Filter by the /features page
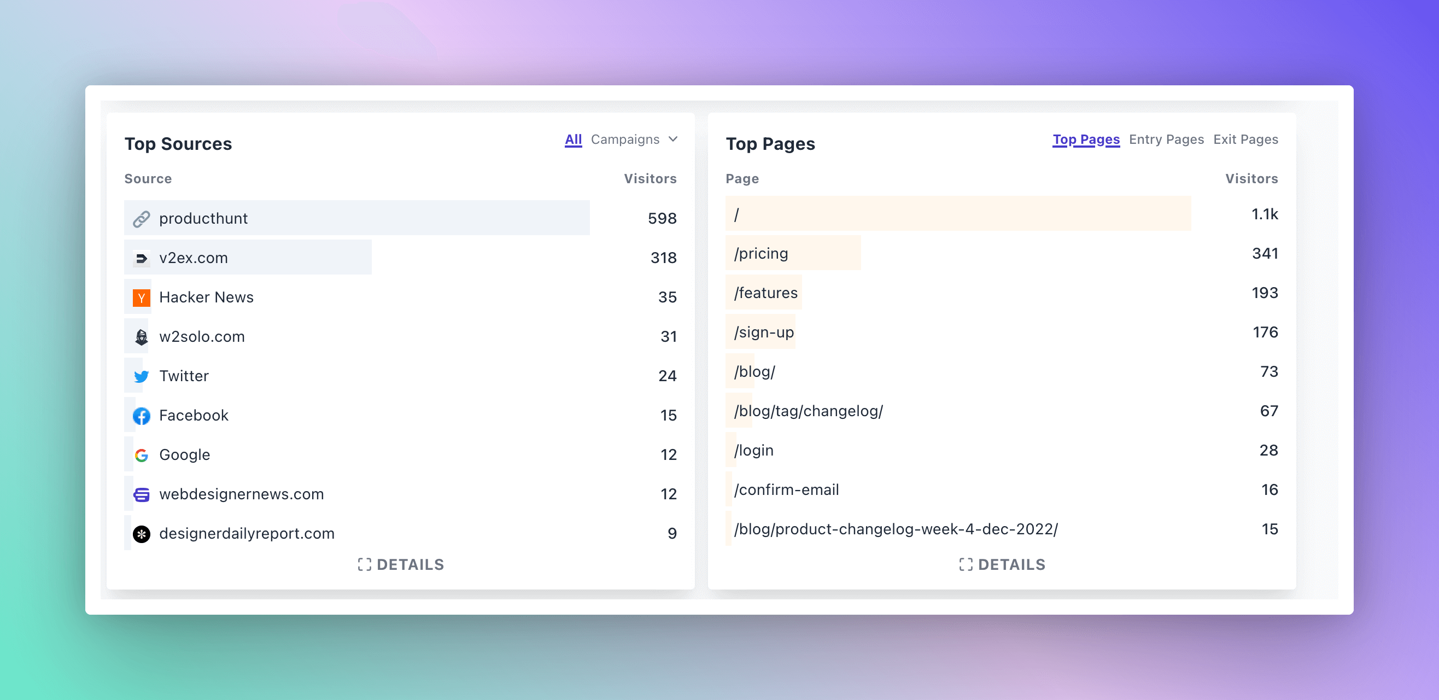Viewport: 1439px width, 700px height. coord(766,293)
